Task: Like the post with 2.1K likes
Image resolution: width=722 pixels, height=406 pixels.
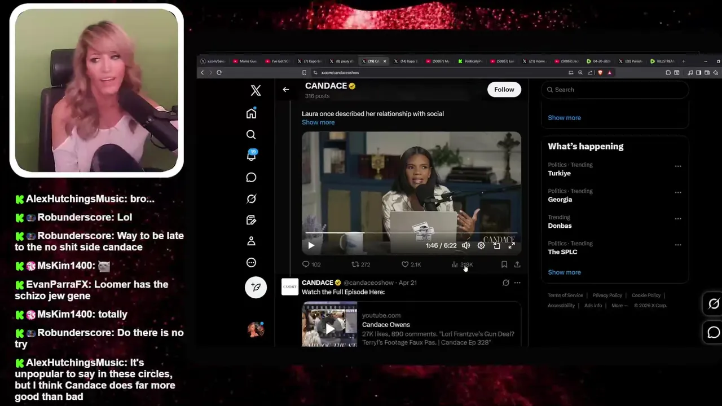Action: [x=411, y=264]
